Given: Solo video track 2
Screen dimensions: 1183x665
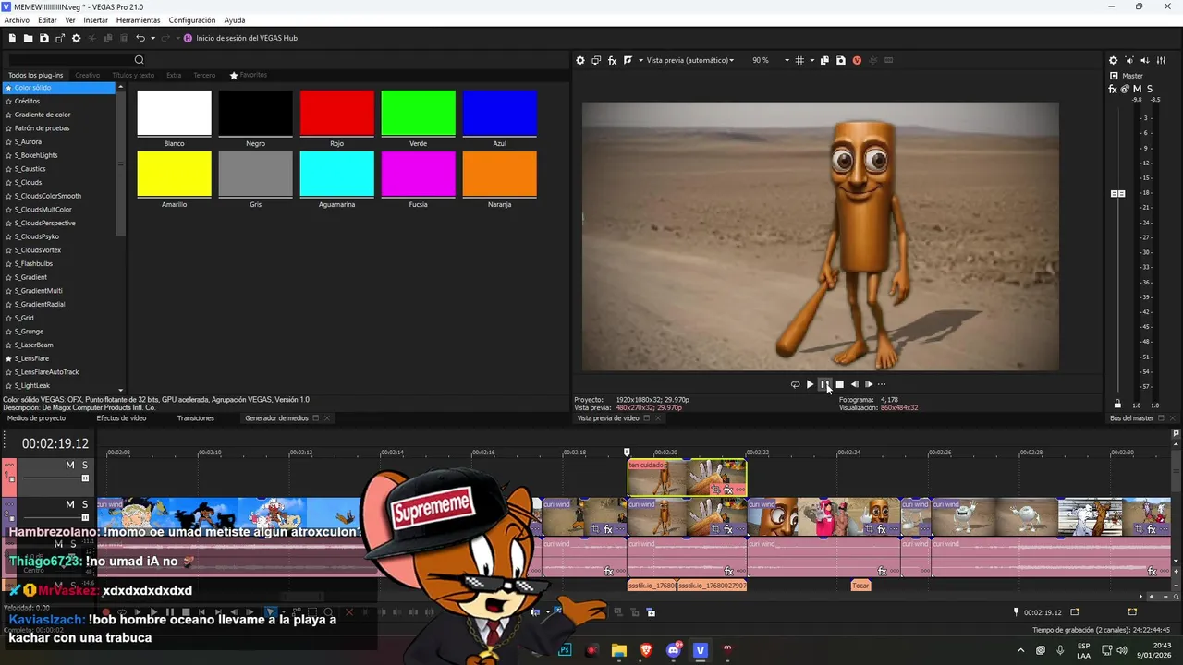Looking at the screenshot, I should (85, 504).
